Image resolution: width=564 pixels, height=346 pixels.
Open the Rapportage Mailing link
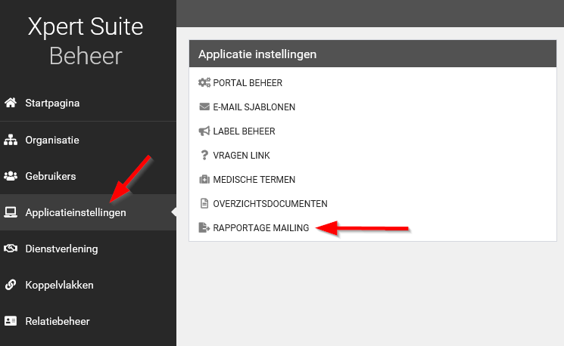tap(261, 228)
